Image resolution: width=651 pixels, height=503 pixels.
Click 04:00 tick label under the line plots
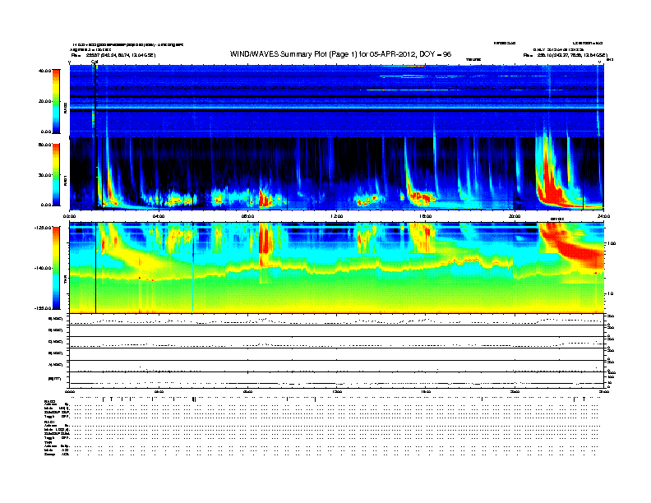(x=159, y=391)
